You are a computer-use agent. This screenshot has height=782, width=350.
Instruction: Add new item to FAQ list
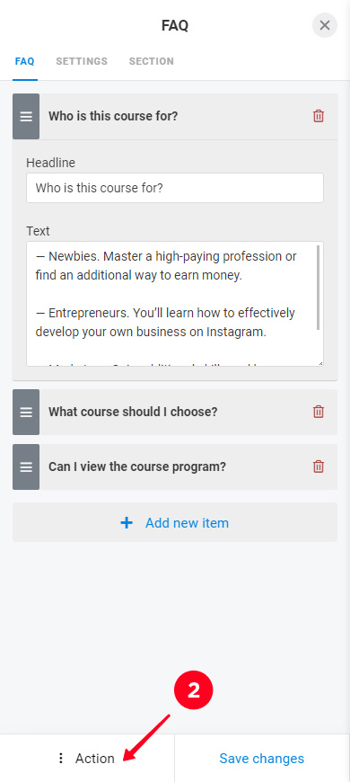[x=175, y=522]
